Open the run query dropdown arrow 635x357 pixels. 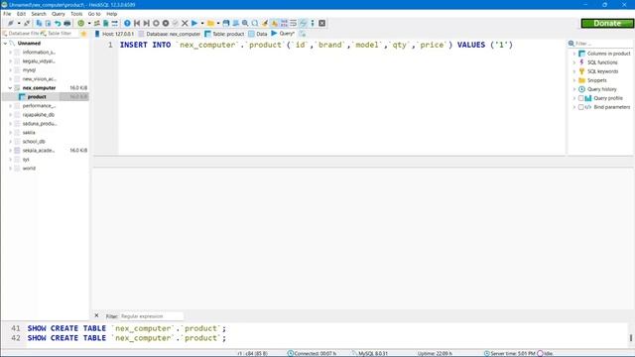pyautogui.click(x=202, y=23)
